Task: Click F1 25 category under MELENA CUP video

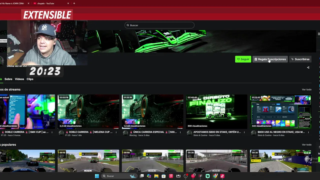Action: (x=68, y=135)
